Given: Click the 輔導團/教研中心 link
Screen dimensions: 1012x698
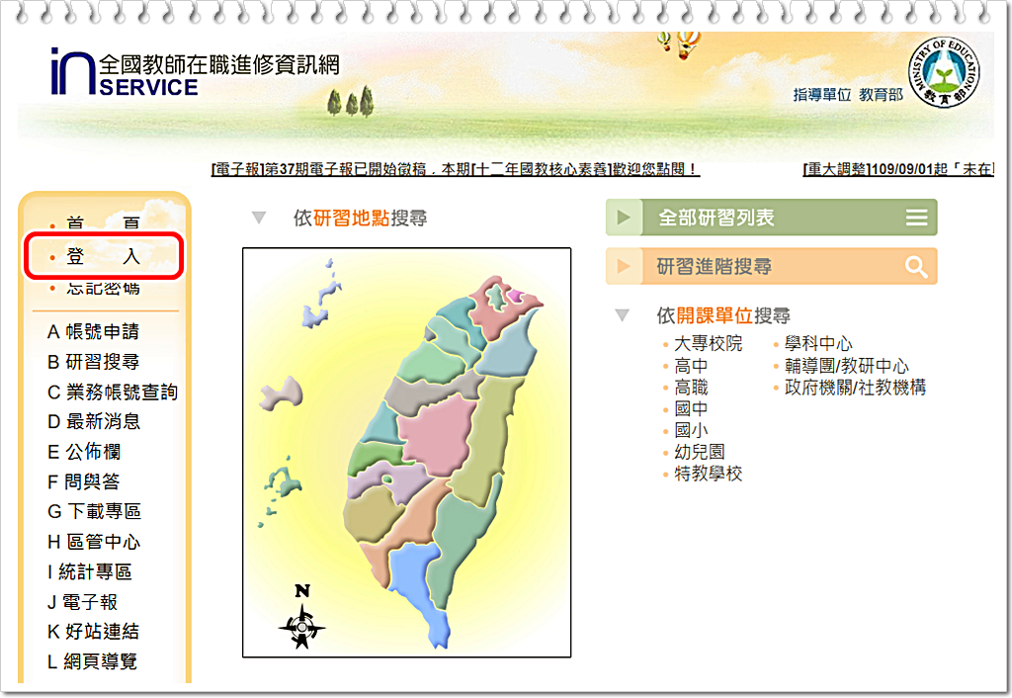Looking at the screenshot, I should click(x=847, y=366).
